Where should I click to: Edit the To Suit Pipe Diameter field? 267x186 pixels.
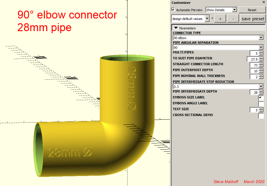tap(253, 59)
